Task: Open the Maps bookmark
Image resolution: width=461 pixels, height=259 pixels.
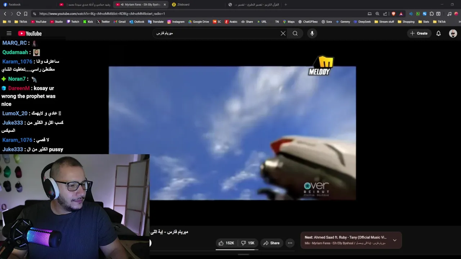Action: click(288, 22)
